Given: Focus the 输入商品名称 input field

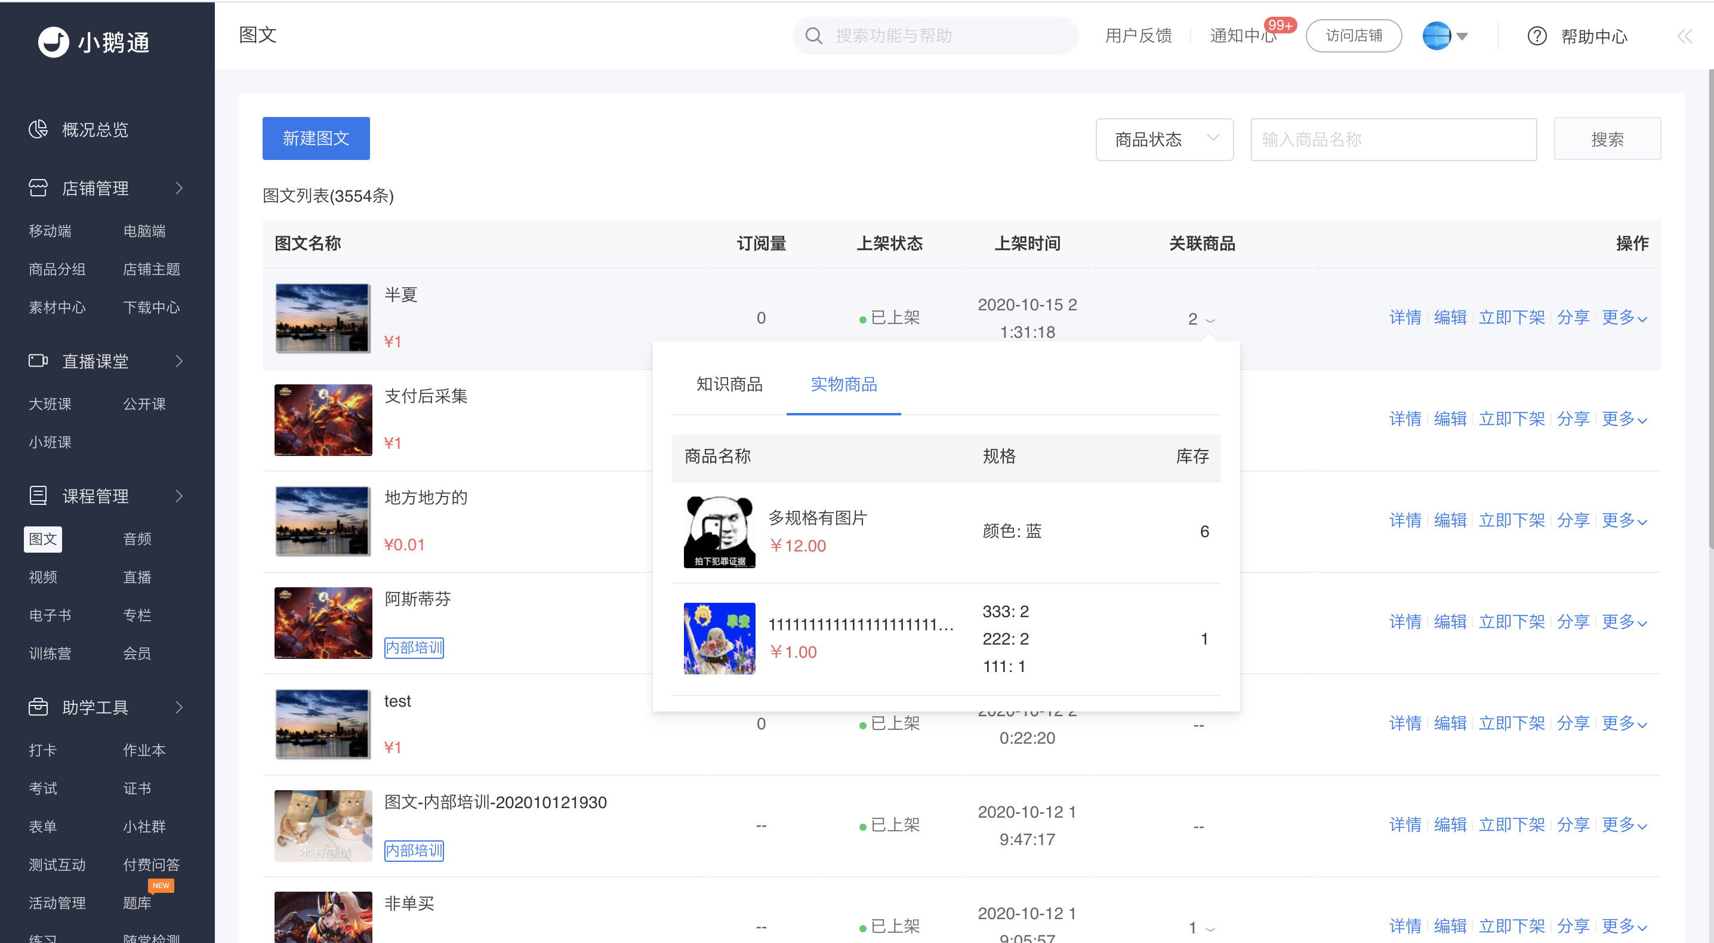Looking at the screenshot, I should coord(1394,139).
